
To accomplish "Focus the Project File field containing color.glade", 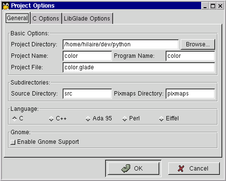I will click(x=139, y=67).
